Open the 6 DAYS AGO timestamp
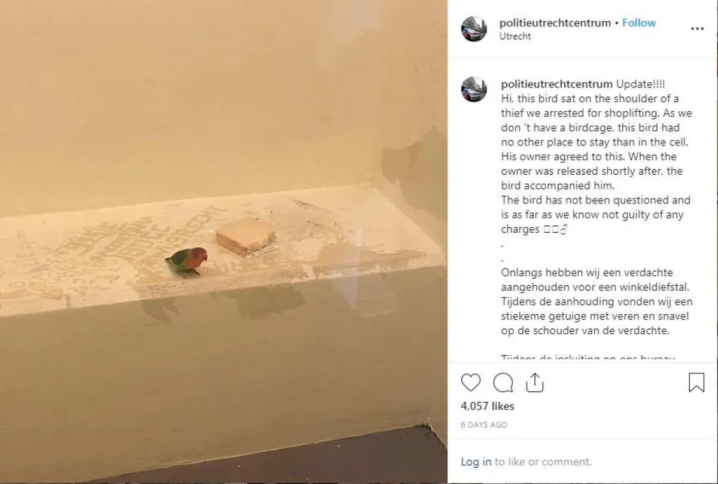The image size is (718, 484). coord(484,425)
